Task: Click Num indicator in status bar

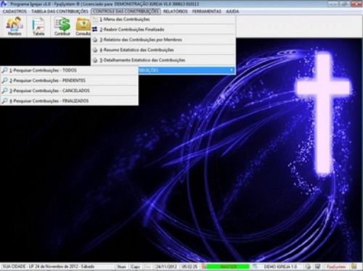Action: pos(122,267)
